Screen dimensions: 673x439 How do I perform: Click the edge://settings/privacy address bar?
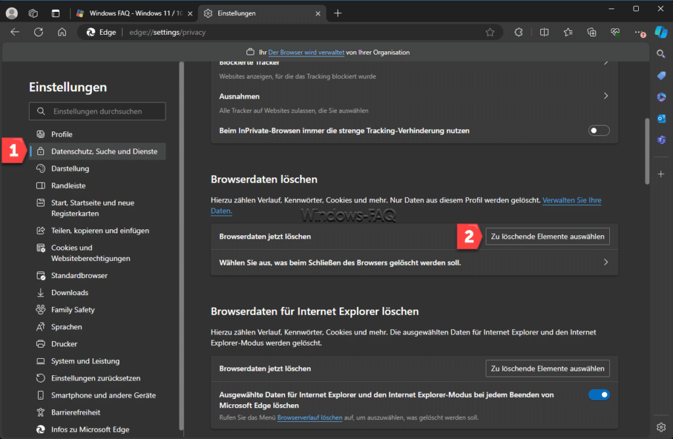(x=290, y=32)
